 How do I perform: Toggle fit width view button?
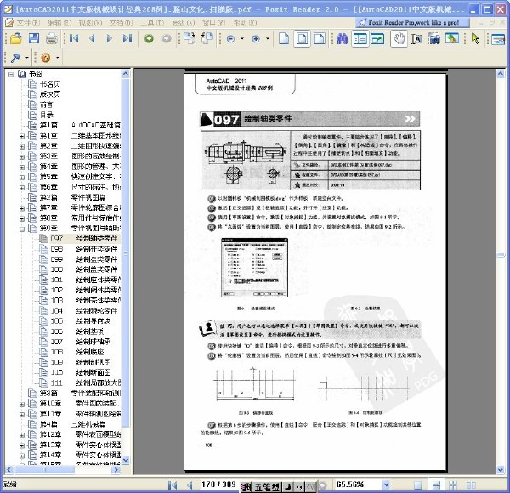(320, 39)
